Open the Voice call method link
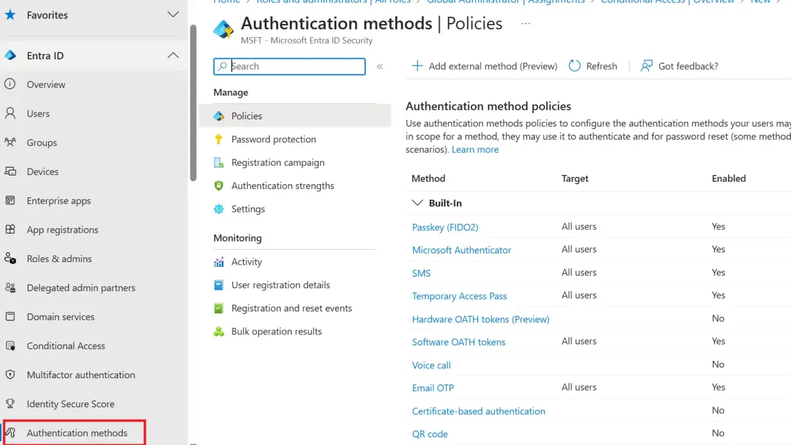Image resolution: width=791 pixels, height=445 pixels. click(431, 365)
